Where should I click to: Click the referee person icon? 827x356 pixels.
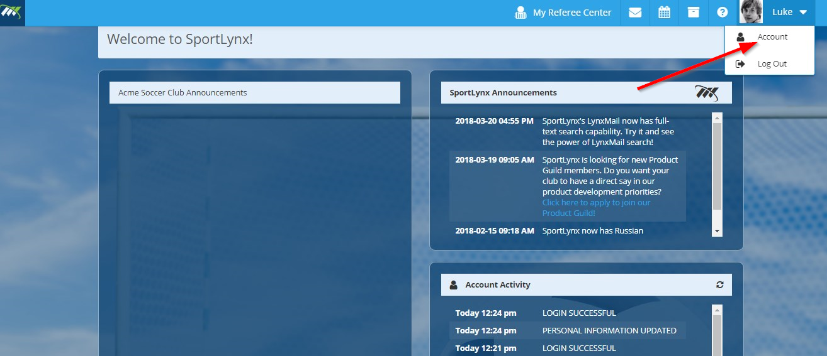click(x=520, y=13)
